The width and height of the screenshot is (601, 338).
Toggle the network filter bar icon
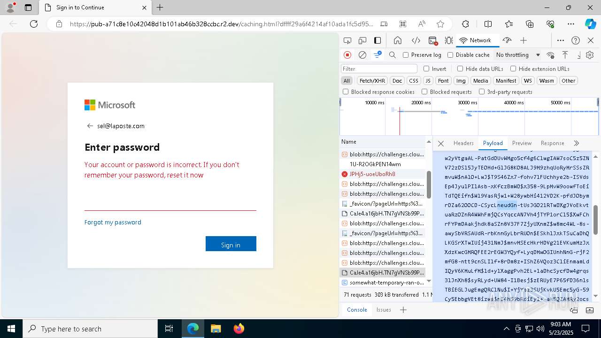(378, 55)
